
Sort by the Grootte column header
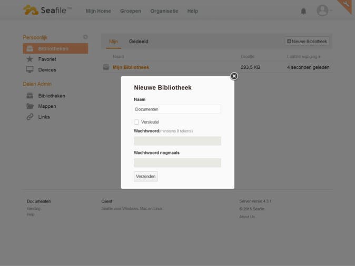click(248, 56)
